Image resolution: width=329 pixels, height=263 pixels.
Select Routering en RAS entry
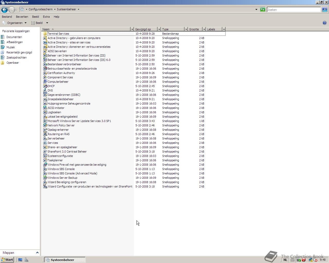pyautogui.click(x=59, y=134)
